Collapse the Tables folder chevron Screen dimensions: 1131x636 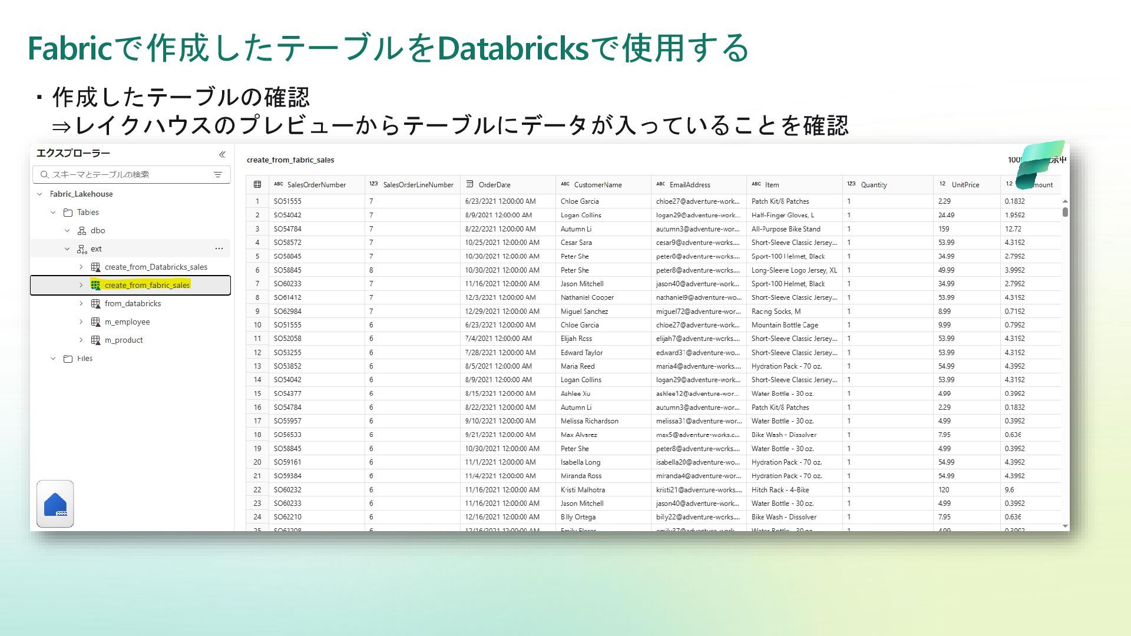click(53, 212)
